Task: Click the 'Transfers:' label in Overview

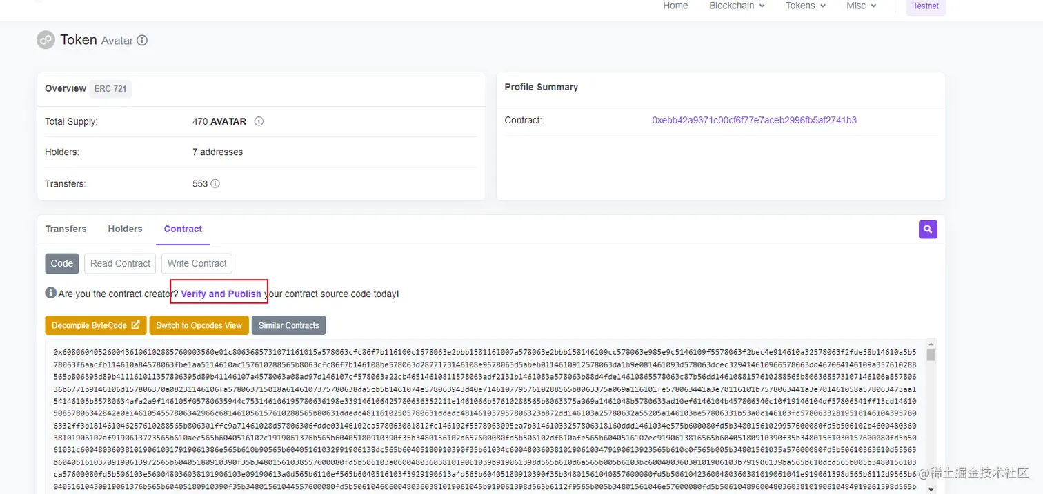Action: (x=65, y=184)
